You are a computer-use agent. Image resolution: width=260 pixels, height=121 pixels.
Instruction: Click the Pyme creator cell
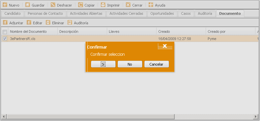212,39
